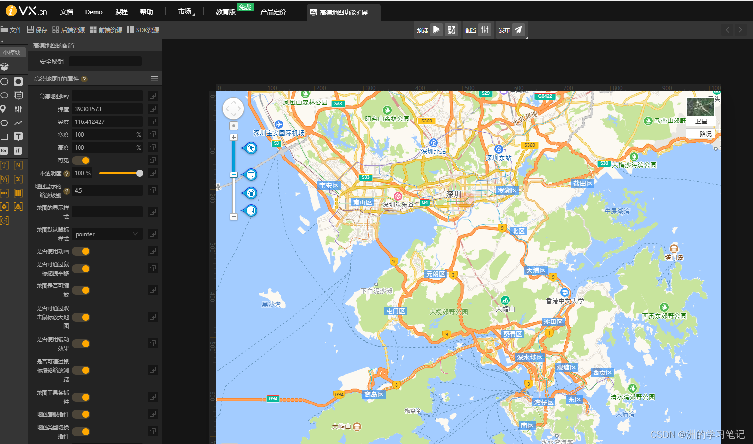Screen dimensions: 753x444
Task: Switch to the 高德地图功能扩展 tab
Action: click(x=344, y=12)
